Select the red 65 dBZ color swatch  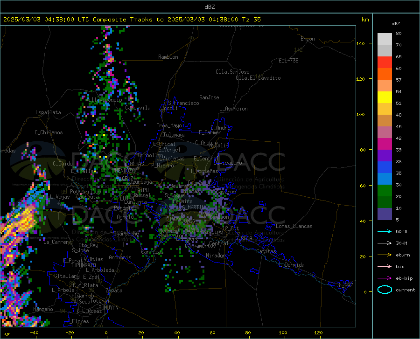[385, 62]
